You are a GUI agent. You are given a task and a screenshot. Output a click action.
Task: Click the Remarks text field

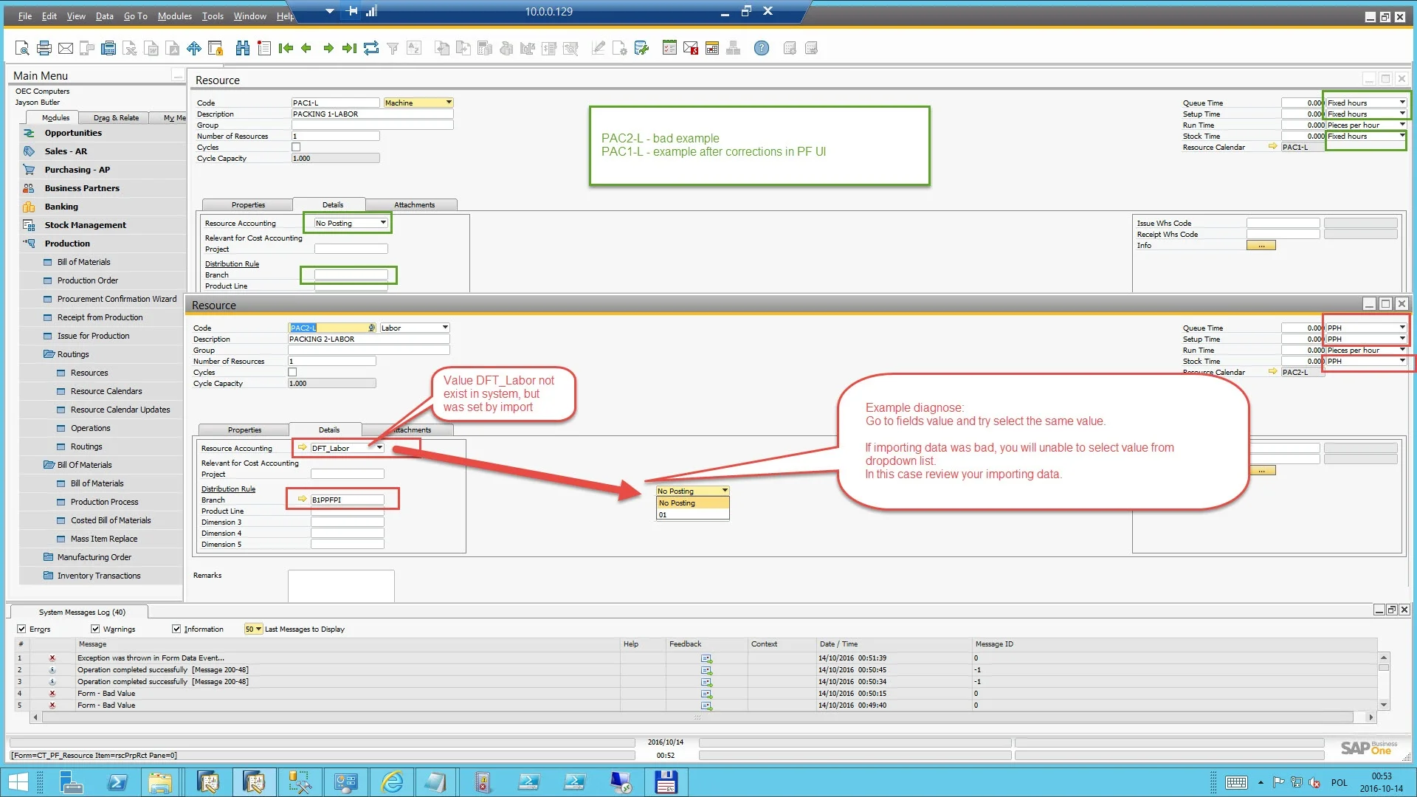[340, 585]
